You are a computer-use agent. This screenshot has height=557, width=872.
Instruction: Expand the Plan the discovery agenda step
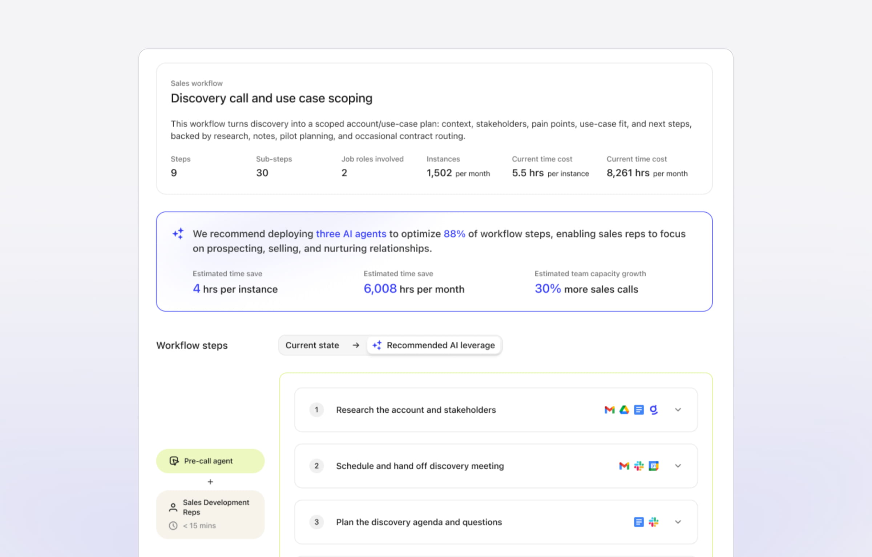click(678, 522)
